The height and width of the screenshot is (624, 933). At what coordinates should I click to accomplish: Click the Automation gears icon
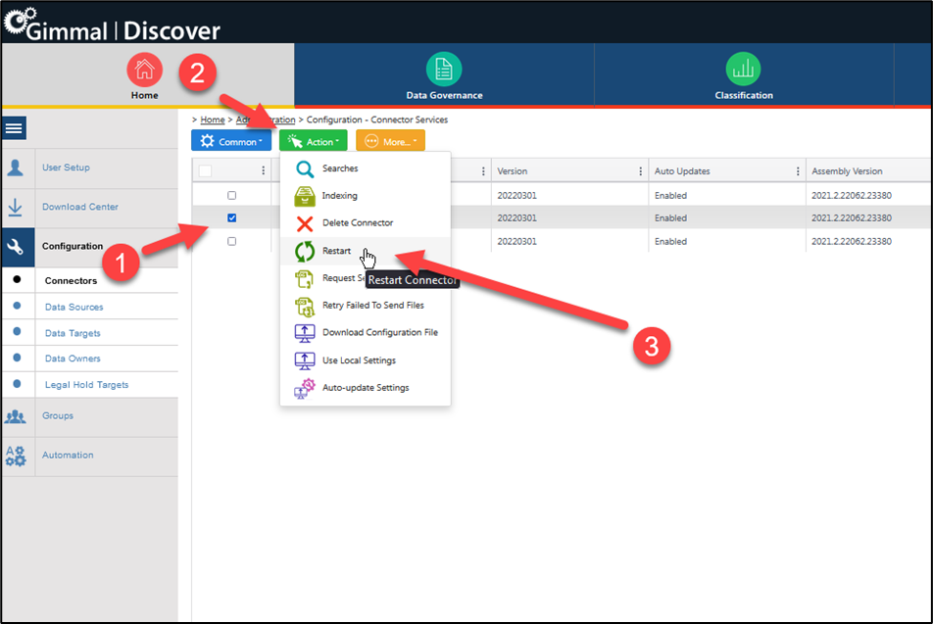(x=17, y=456)
